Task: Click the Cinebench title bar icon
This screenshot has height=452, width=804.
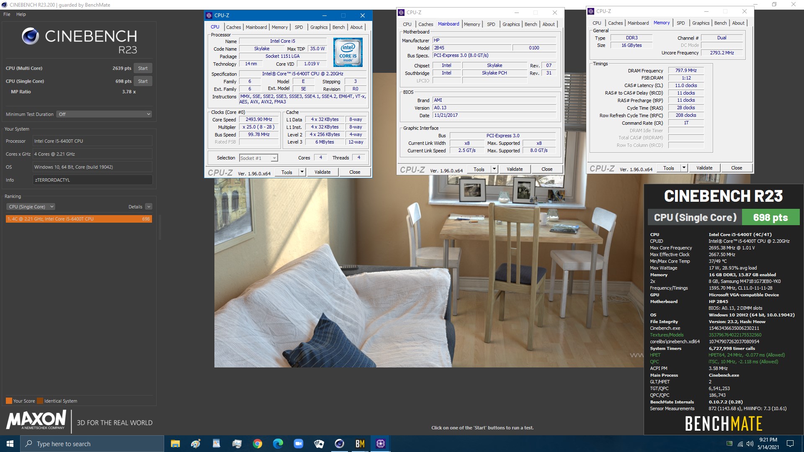Action: 4,5
